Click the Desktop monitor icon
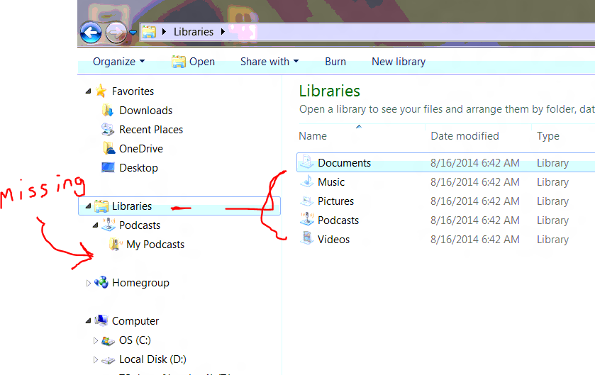The height and width of the screenshot is (375, 595). click(x=108, y=167)
